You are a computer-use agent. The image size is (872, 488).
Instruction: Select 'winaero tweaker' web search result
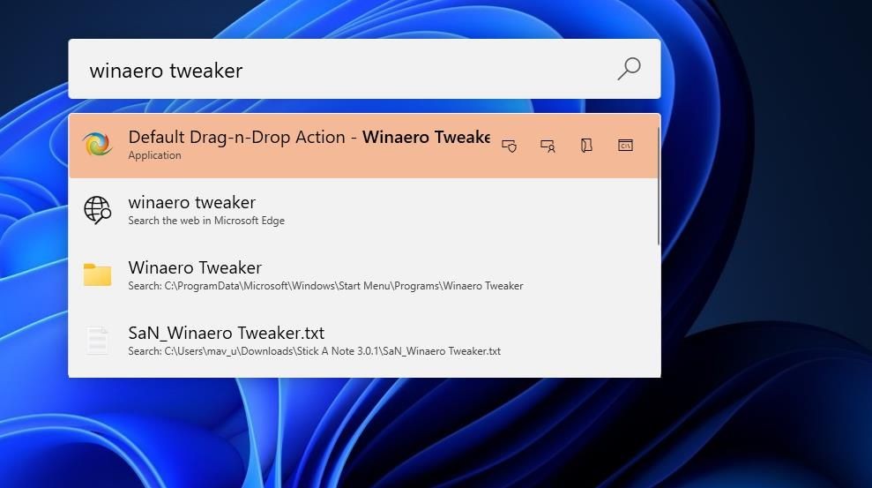tap(364, 210)
